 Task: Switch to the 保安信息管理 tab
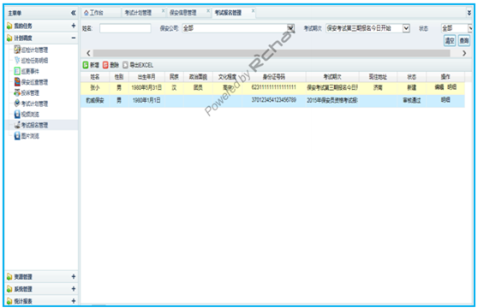pos(183,13)
